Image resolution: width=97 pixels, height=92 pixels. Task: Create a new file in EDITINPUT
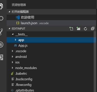71,29
